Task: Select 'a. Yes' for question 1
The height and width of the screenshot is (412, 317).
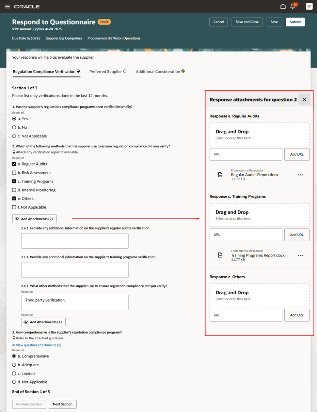Action: pyautogui.click(x=14, y=119)
